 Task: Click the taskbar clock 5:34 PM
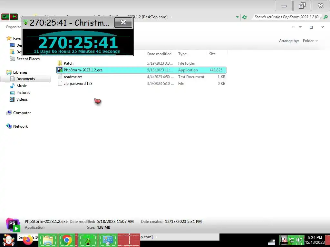(315, 238)
